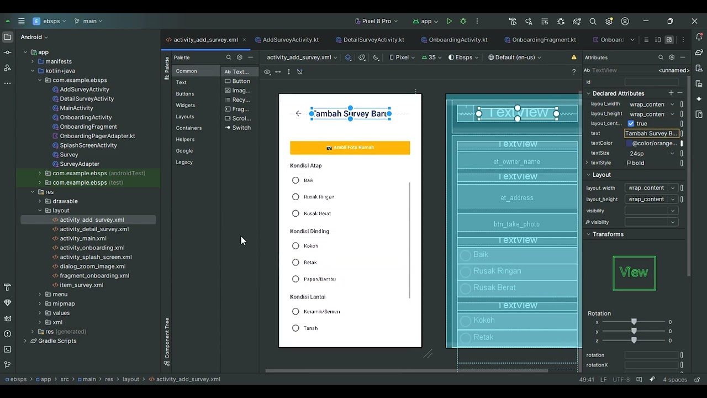Image resolution: width=707 pixels, height=398 pixels.
Task: Click Ambil Foto Rumah button in preview
Action: (350, 148)
